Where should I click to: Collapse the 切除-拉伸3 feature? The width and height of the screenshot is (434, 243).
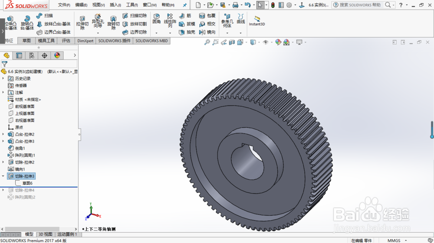(x=3, y=176)
